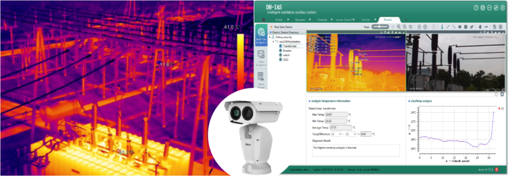The image size is (509, 182).
Task: Switch to the Playback tab
Action: (322, 20)
